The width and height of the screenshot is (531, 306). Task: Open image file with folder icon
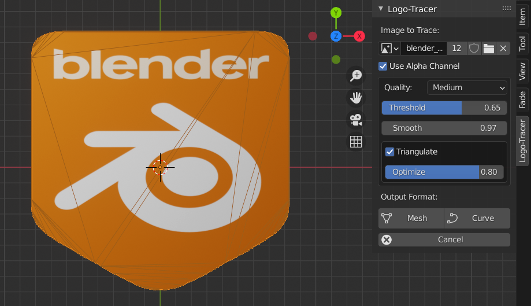click(x=488, y=49)
